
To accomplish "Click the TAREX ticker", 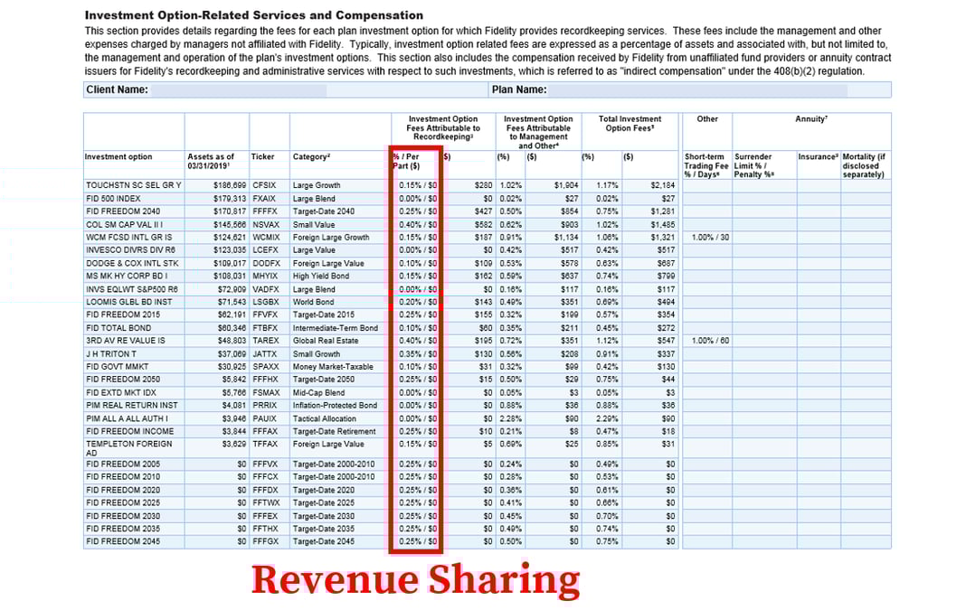I will tap(266, 341).
